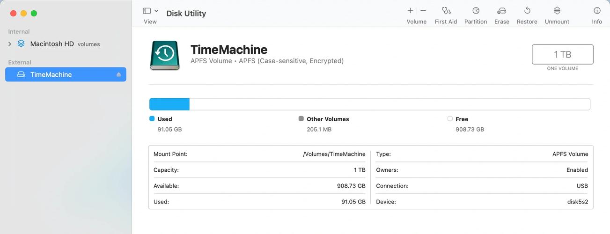Click the 91.05 GB value under Used legend
610x234 pixels.
[169, 129]
